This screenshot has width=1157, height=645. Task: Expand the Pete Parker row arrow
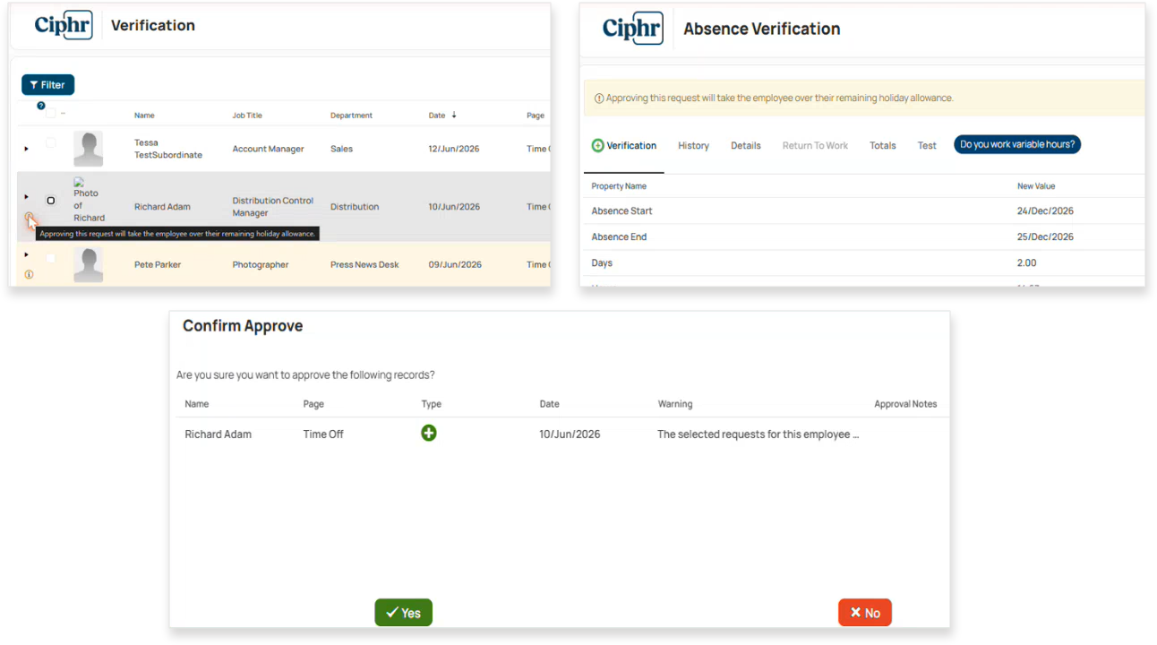point(26,254)
